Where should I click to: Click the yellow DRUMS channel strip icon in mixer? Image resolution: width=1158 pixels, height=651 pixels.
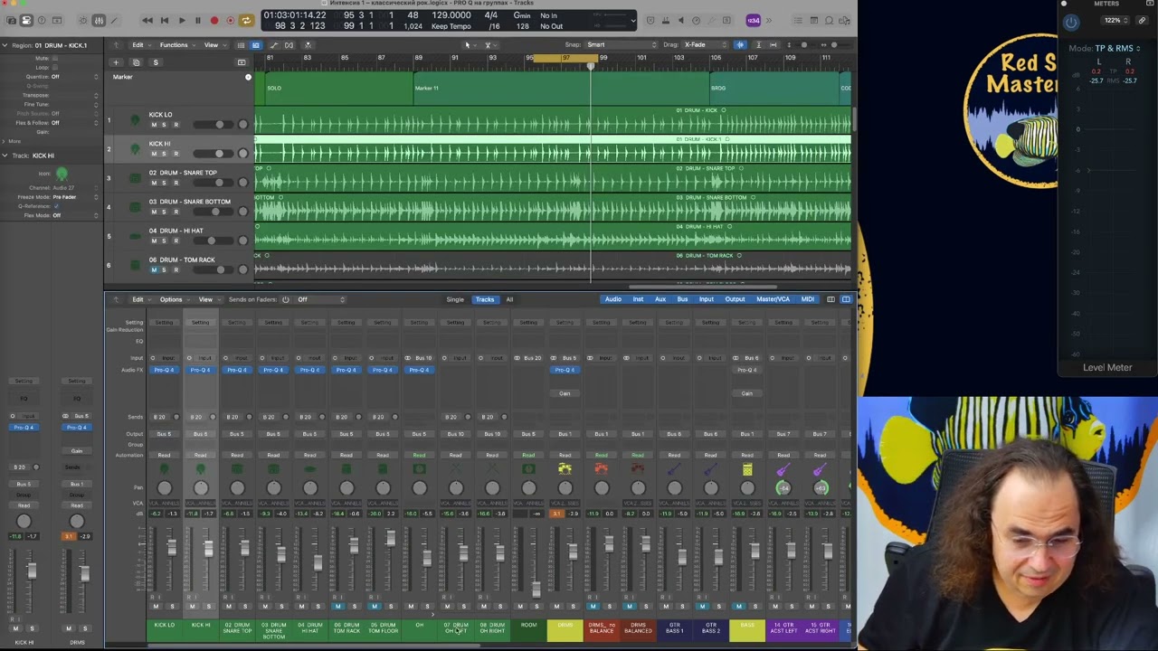click(x=565, y=468)
